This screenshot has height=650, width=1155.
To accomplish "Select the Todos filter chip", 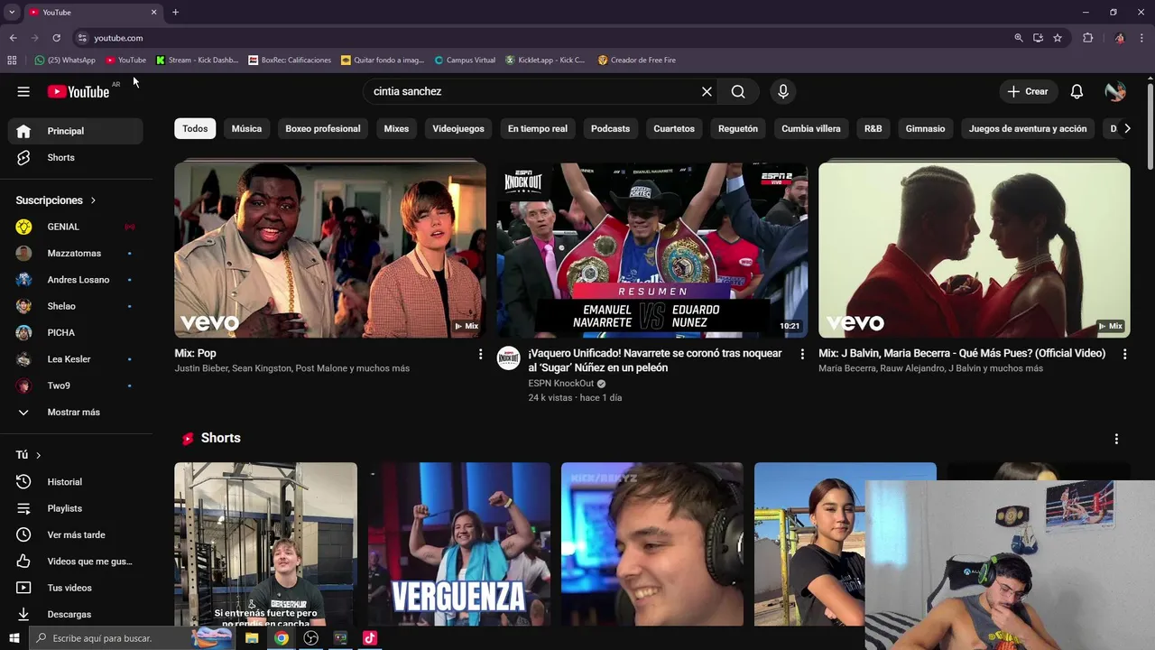I will pos(195,128).
